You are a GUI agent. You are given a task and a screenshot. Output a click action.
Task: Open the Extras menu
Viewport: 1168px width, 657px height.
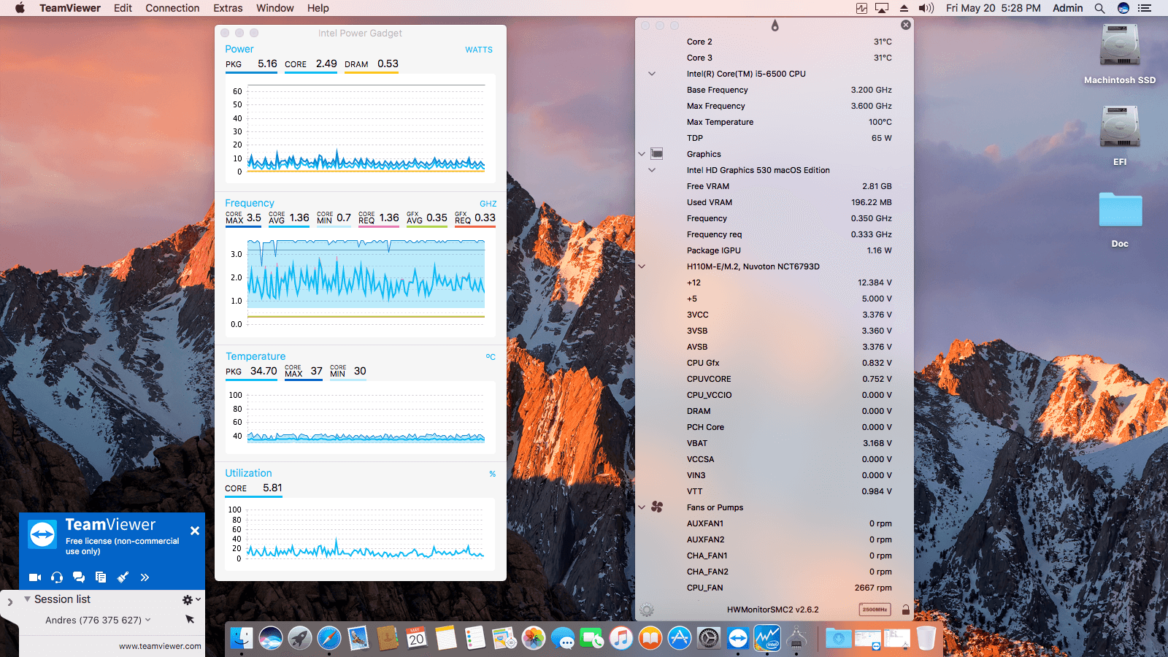[x=228, y=8]
